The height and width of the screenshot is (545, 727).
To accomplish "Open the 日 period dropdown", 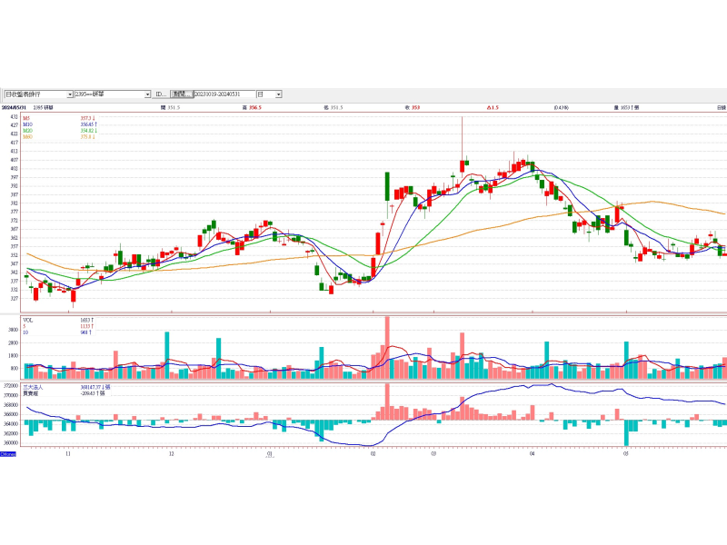I will tap(279, 94).
